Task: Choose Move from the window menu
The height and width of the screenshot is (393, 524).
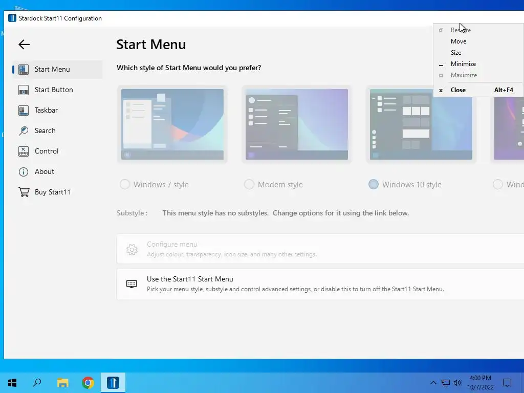Action: coord(478,41)
